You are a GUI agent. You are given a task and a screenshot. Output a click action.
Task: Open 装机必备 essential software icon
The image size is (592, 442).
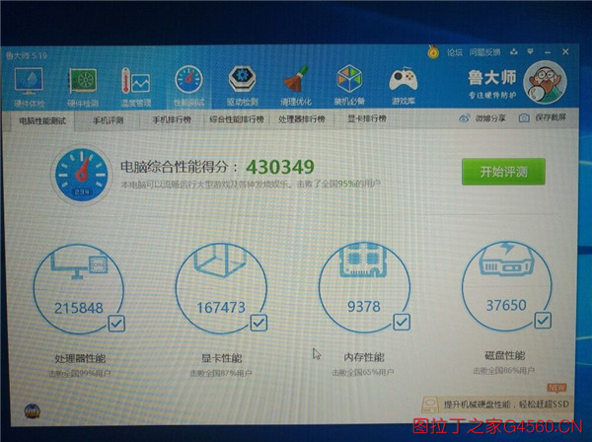tap(349, 79)
